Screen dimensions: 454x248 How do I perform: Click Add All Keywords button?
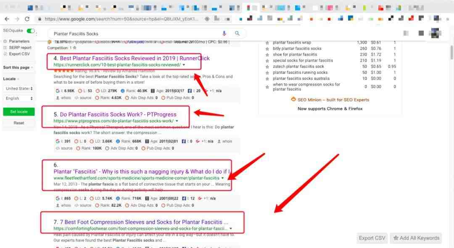(x=416, y=238)
